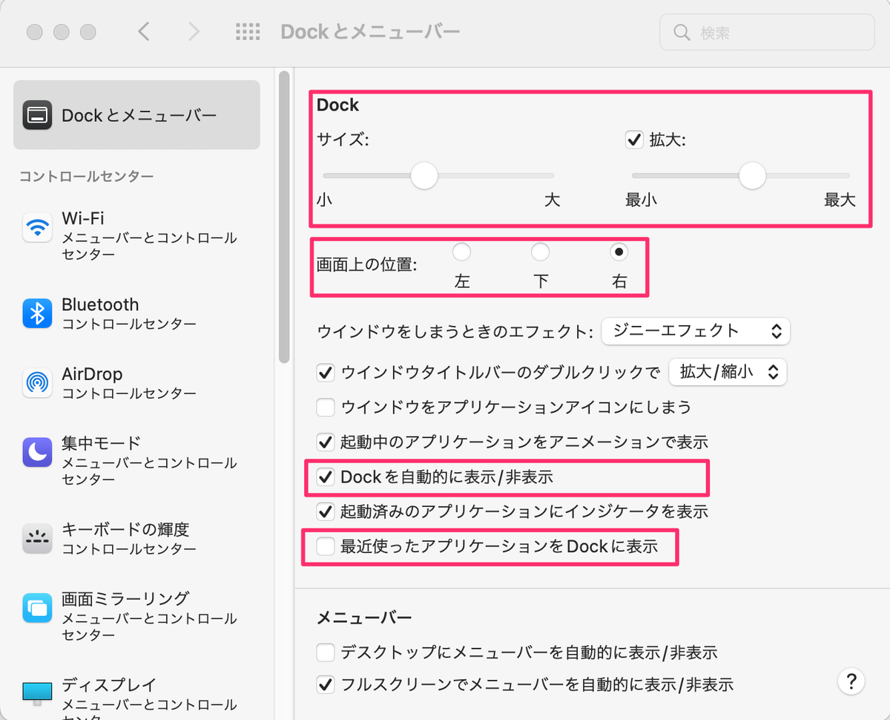Click the Dock サイズ slider knob
890x720 pixels.
pos(424,176)
